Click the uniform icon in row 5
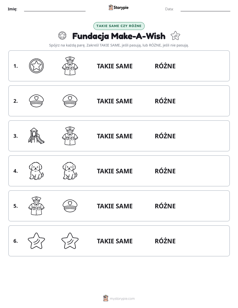Screen dimensions: 238x308 point(36,206)
